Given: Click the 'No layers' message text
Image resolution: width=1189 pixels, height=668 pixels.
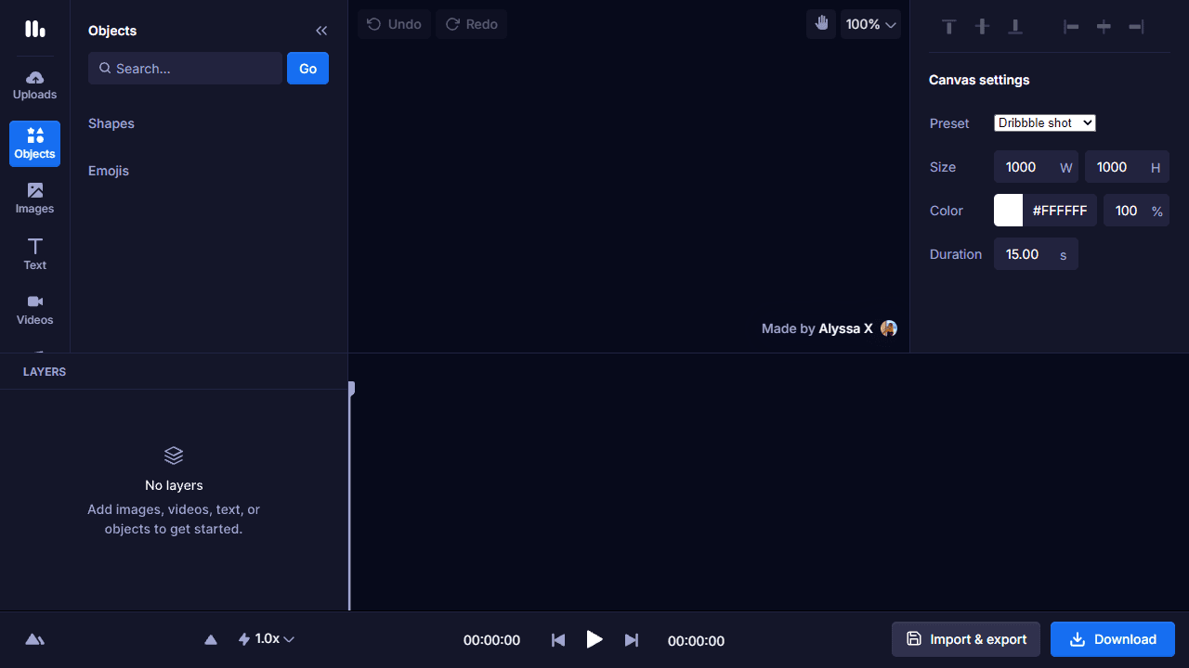Looking at the screenshot, I should tap(174, 485).
